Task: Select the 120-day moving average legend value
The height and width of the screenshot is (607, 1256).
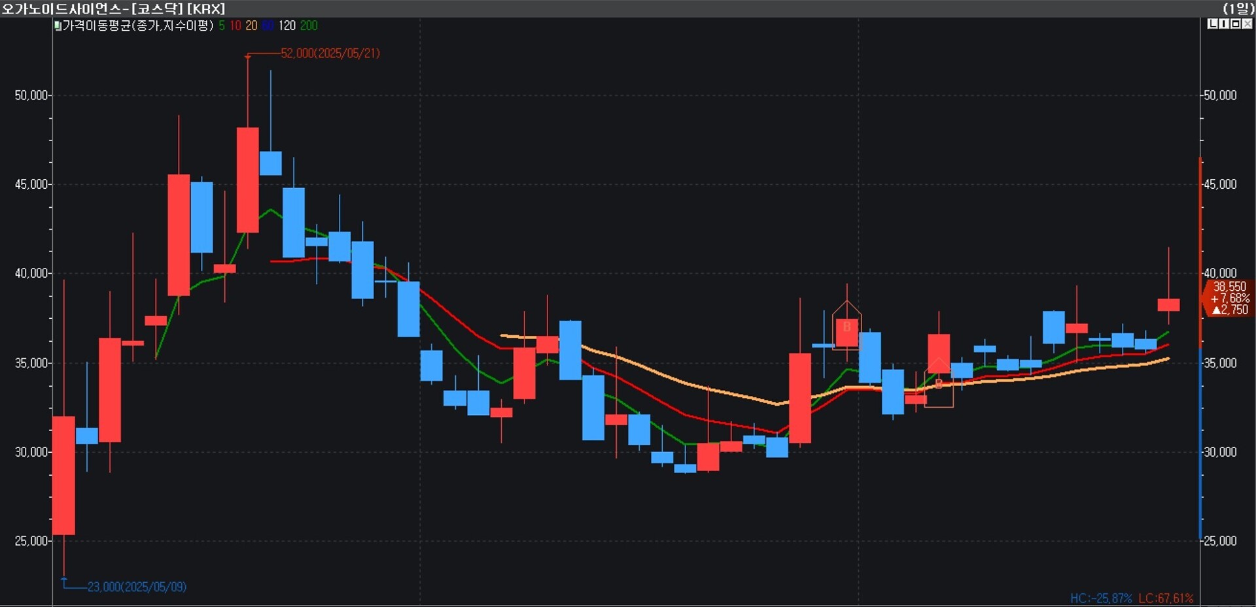Action: pyautogui.click(x=287, y=25)
